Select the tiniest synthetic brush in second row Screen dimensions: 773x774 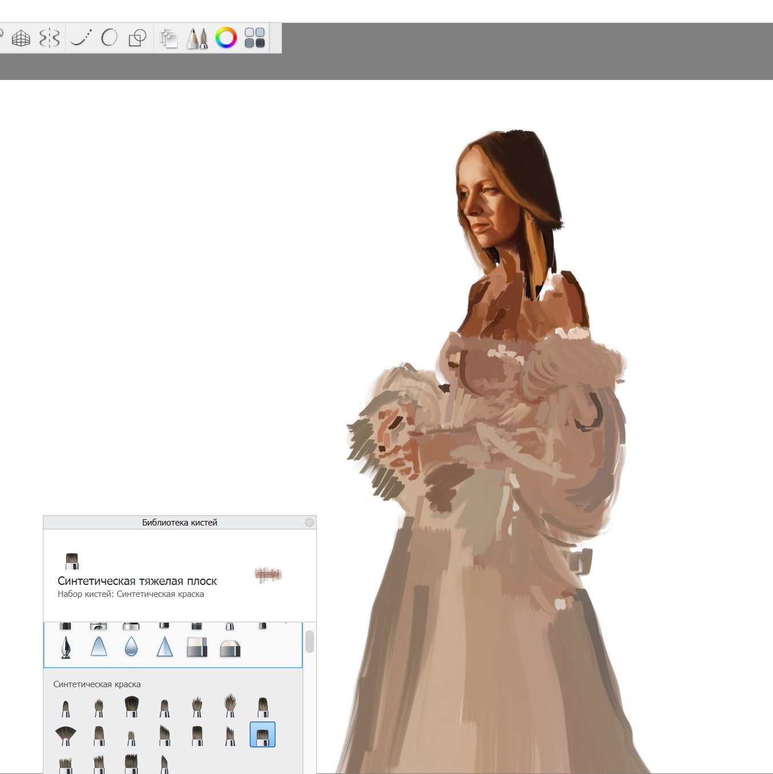click(131, 738)
